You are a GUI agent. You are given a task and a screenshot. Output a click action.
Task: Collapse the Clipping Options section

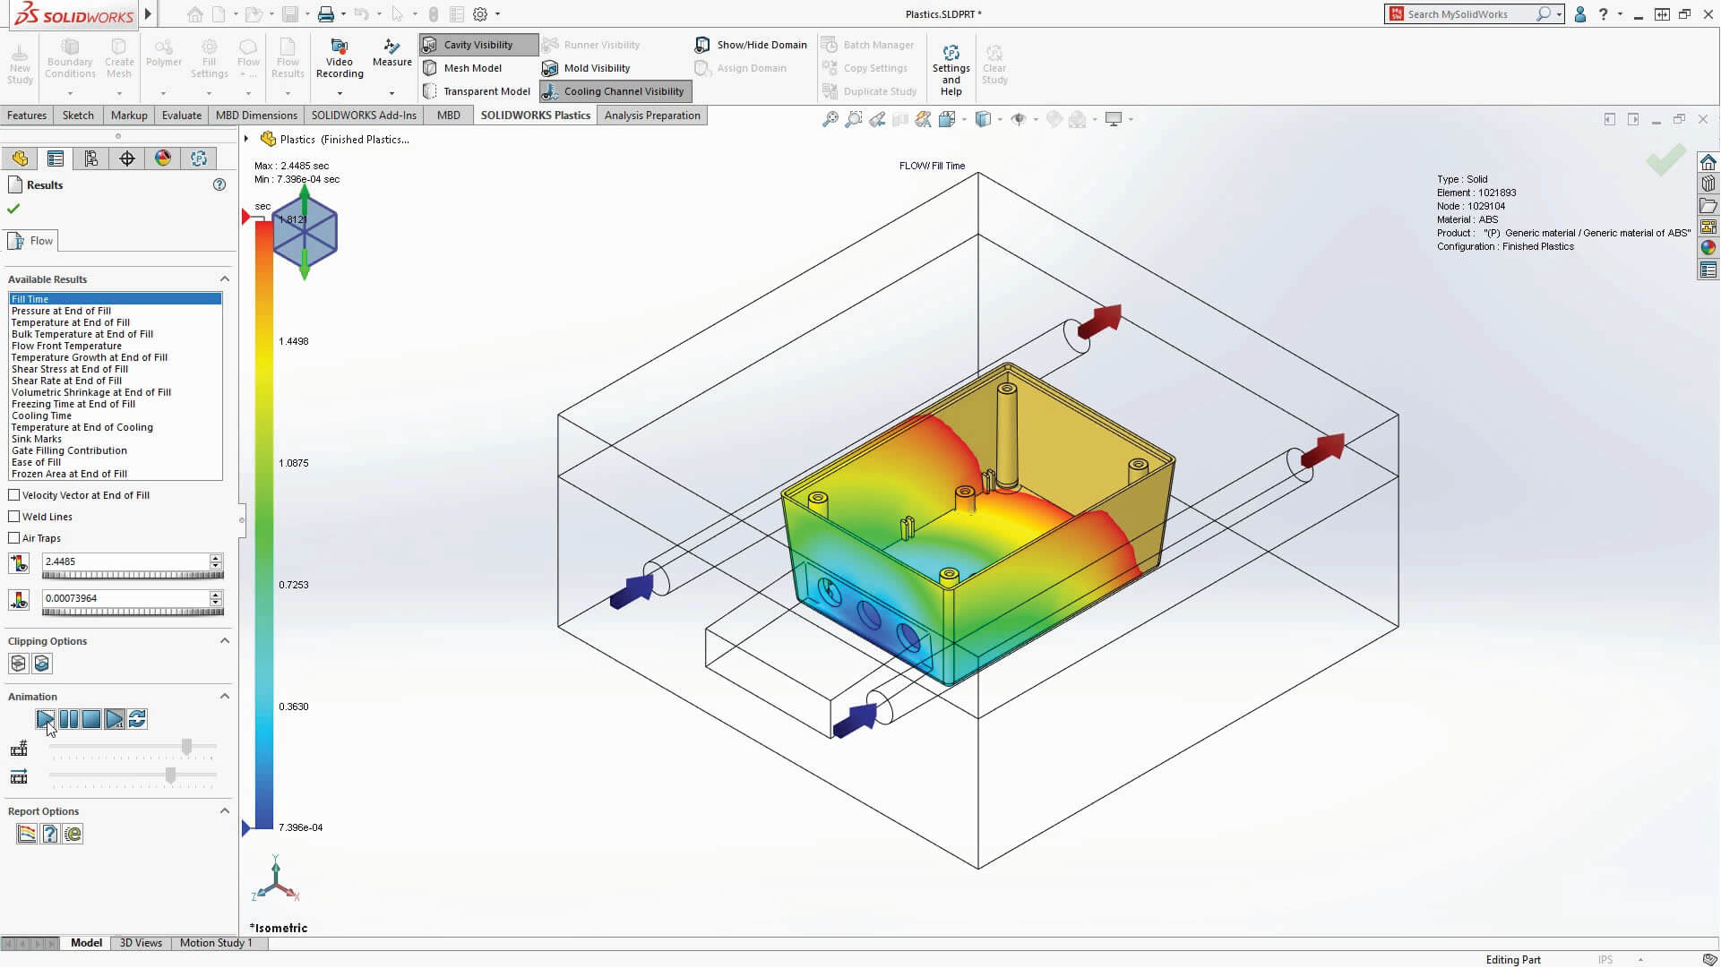(x=225, y=640)
